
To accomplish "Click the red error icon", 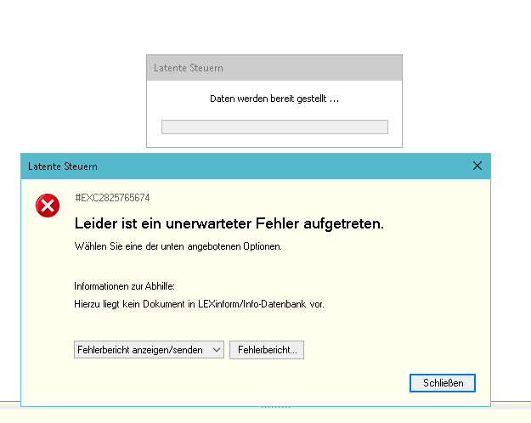I will pos(48,206).
